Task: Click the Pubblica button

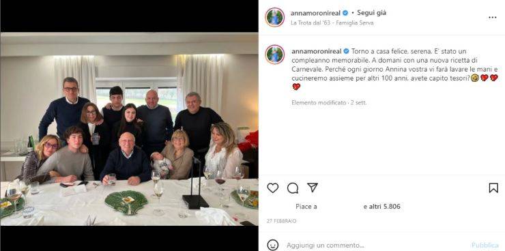Action: tap(486, 246)
